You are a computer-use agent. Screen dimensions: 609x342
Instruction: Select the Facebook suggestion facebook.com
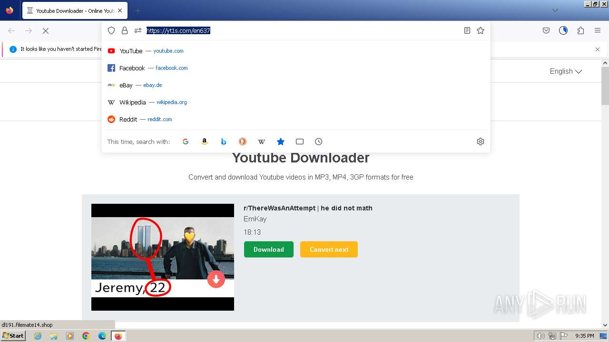(x=296, y=68)
